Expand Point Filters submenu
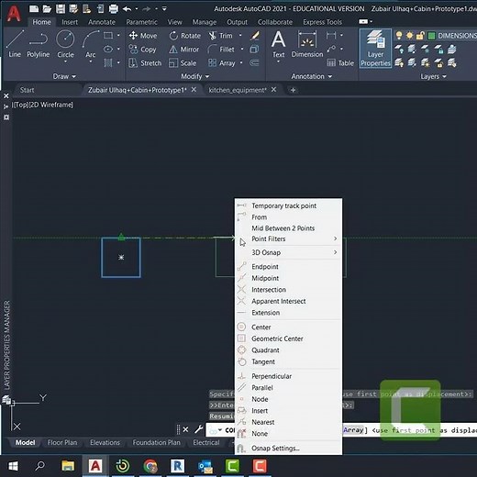This screenshot has height=477, width=477. click(288, 238)
